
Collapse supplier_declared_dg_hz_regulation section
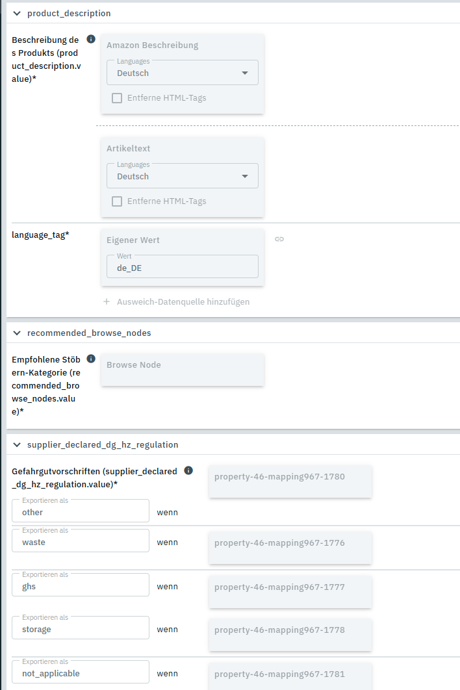coord(17,444)
